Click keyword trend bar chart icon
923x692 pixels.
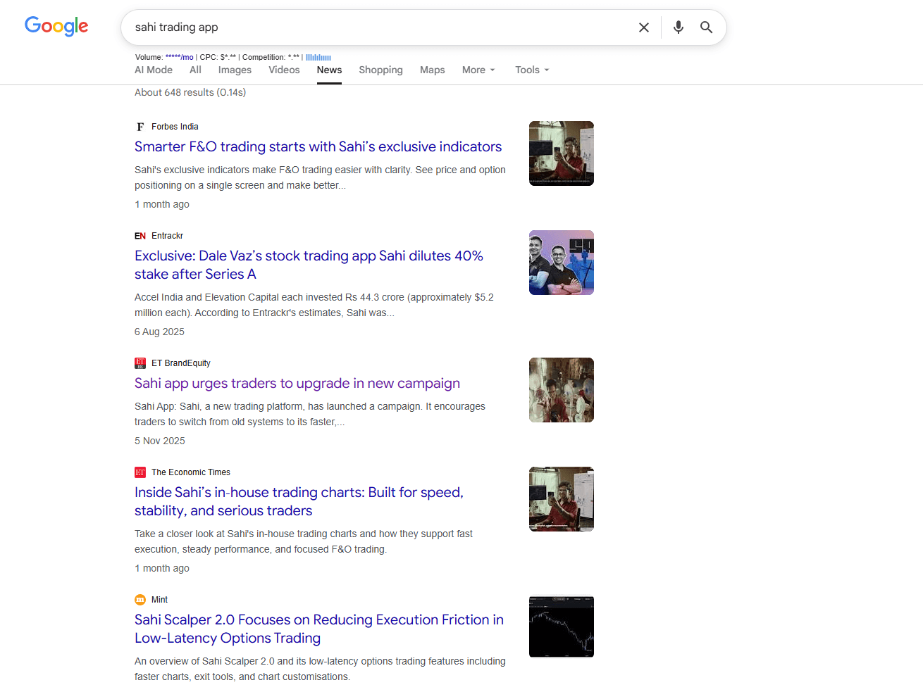pos(318,58)
